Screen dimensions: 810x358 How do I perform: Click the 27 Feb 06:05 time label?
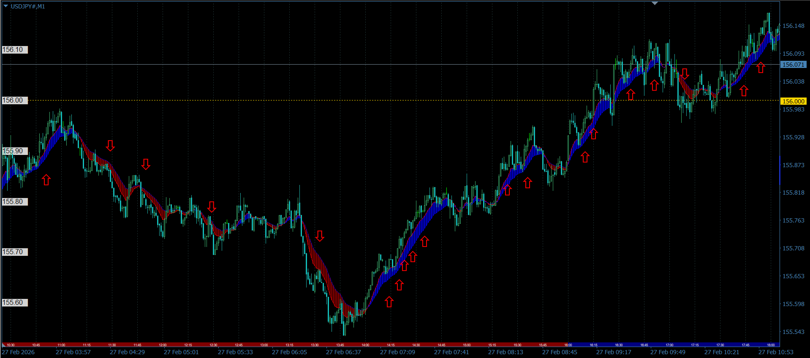click(x=289, y=352)
